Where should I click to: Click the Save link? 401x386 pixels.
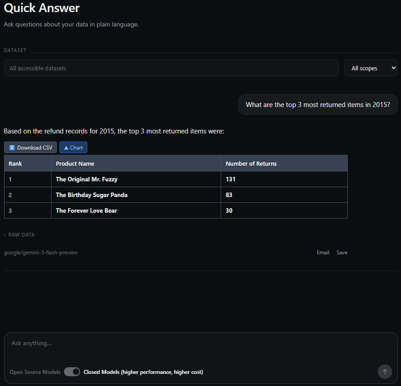click(342, 253)
